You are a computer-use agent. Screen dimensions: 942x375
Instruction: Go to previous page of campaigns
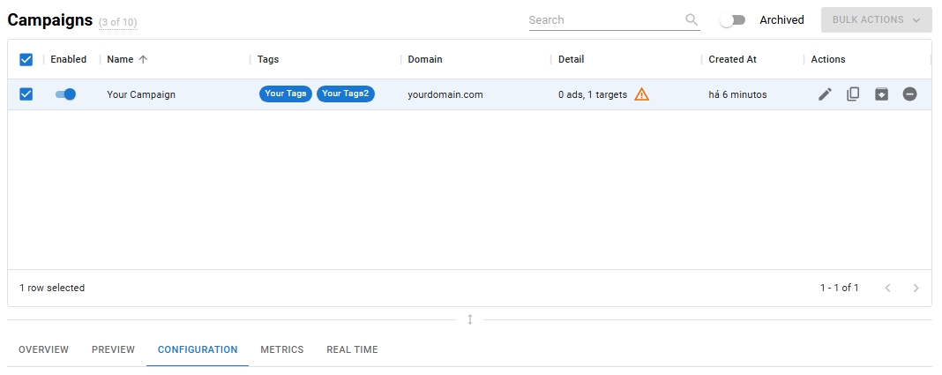[888, 288]
